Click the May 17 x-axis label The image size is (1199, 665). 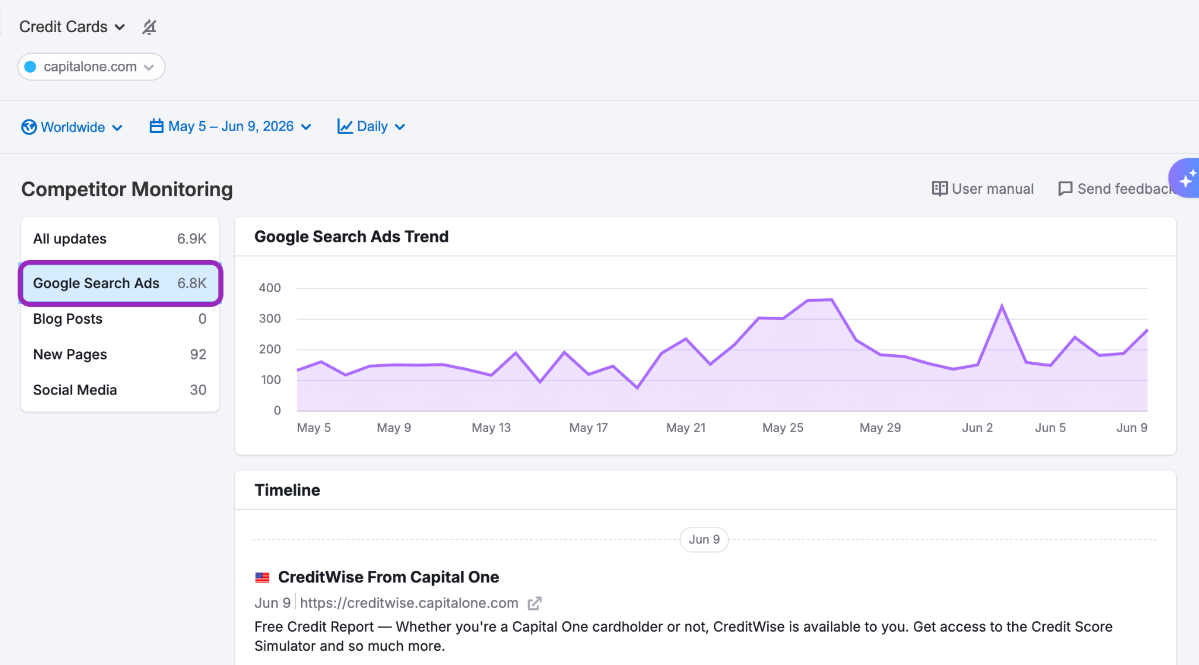point(588,428)
